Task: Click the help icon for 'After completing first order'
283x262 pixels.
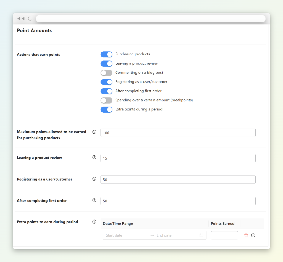Action: click(94, 200)
